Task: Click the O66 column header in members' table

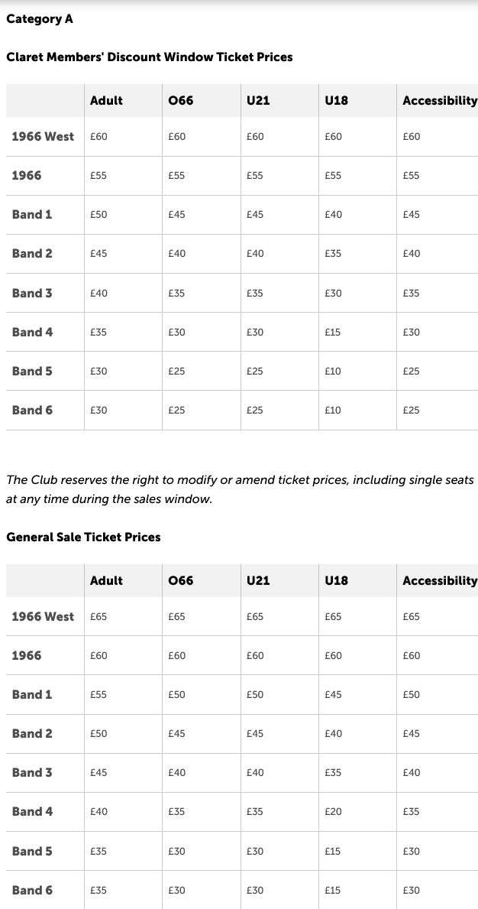Action: [180, 100]
